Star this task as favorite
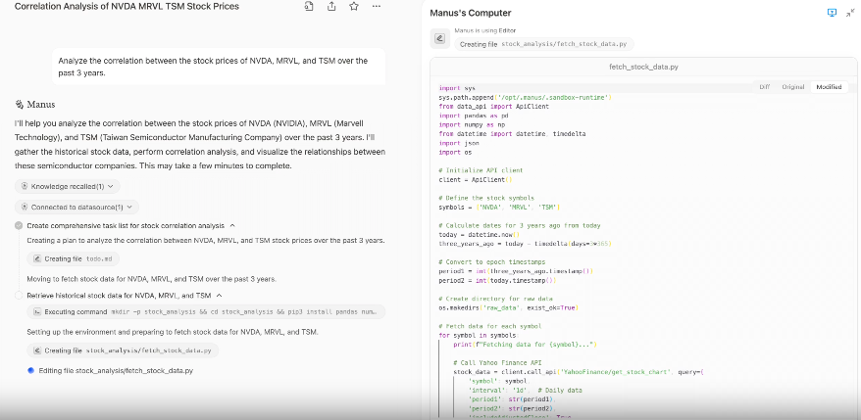Image resolution: width=861 pixels, height=420 pixels. 354,7
